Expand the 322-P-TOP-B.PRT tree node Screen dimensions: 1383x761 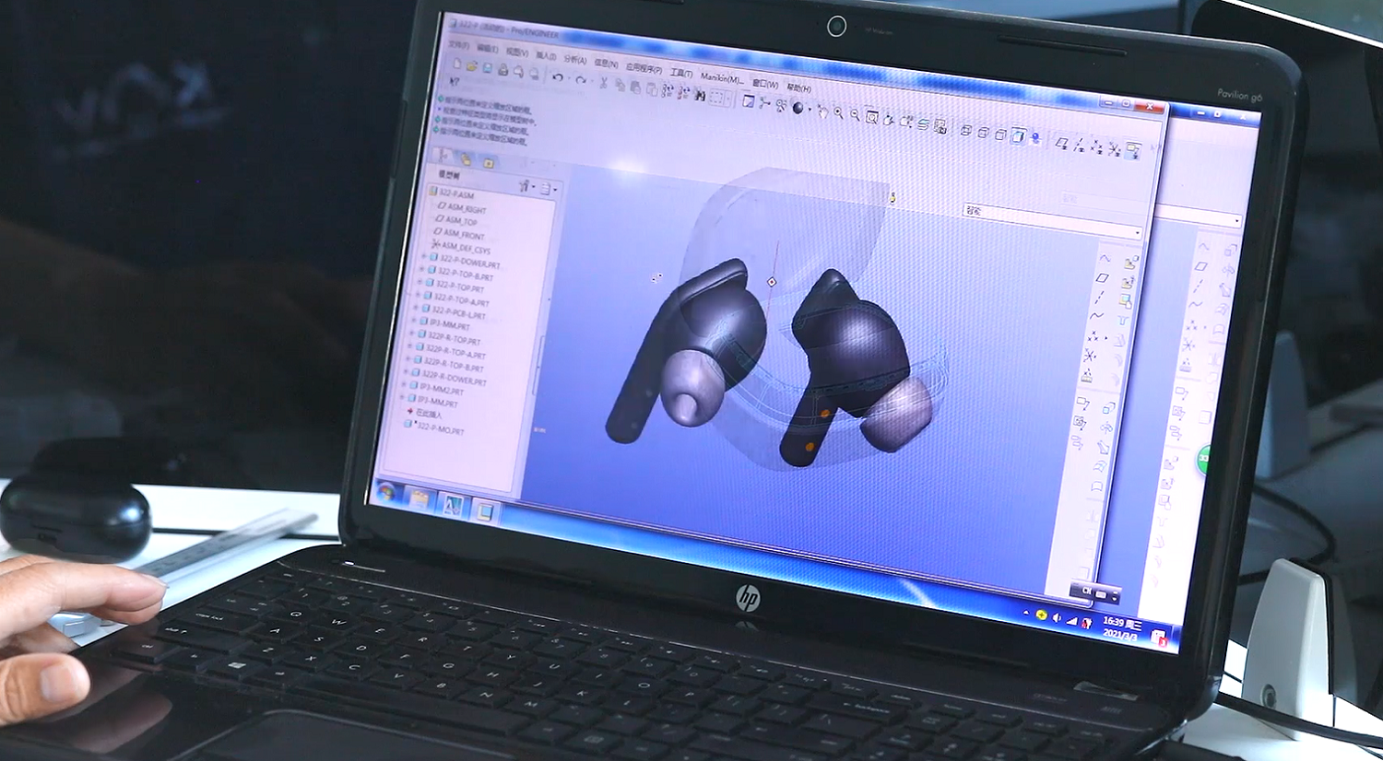(x=421, y=268)
